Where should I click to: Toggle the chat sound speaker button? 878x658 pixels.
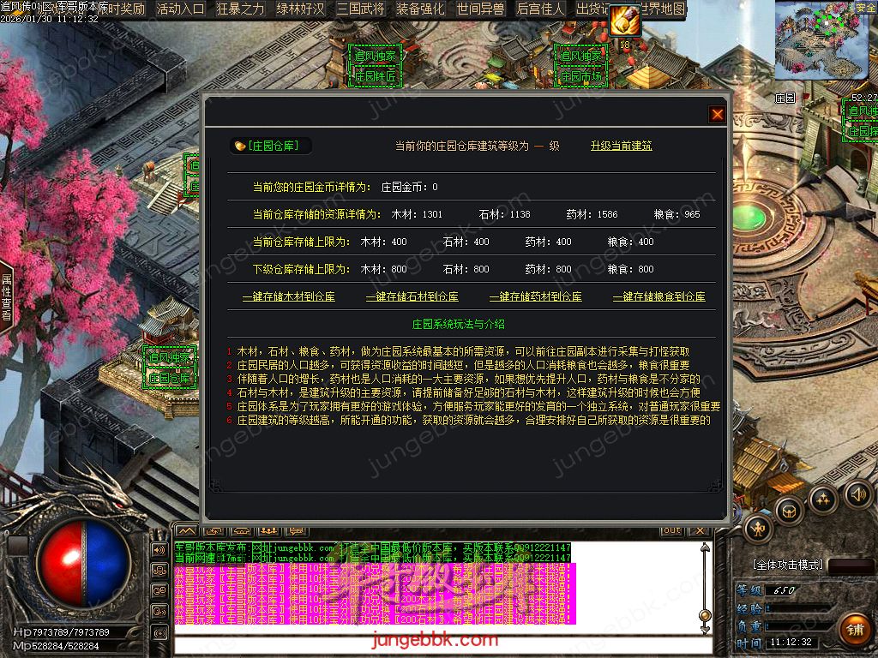159,549
